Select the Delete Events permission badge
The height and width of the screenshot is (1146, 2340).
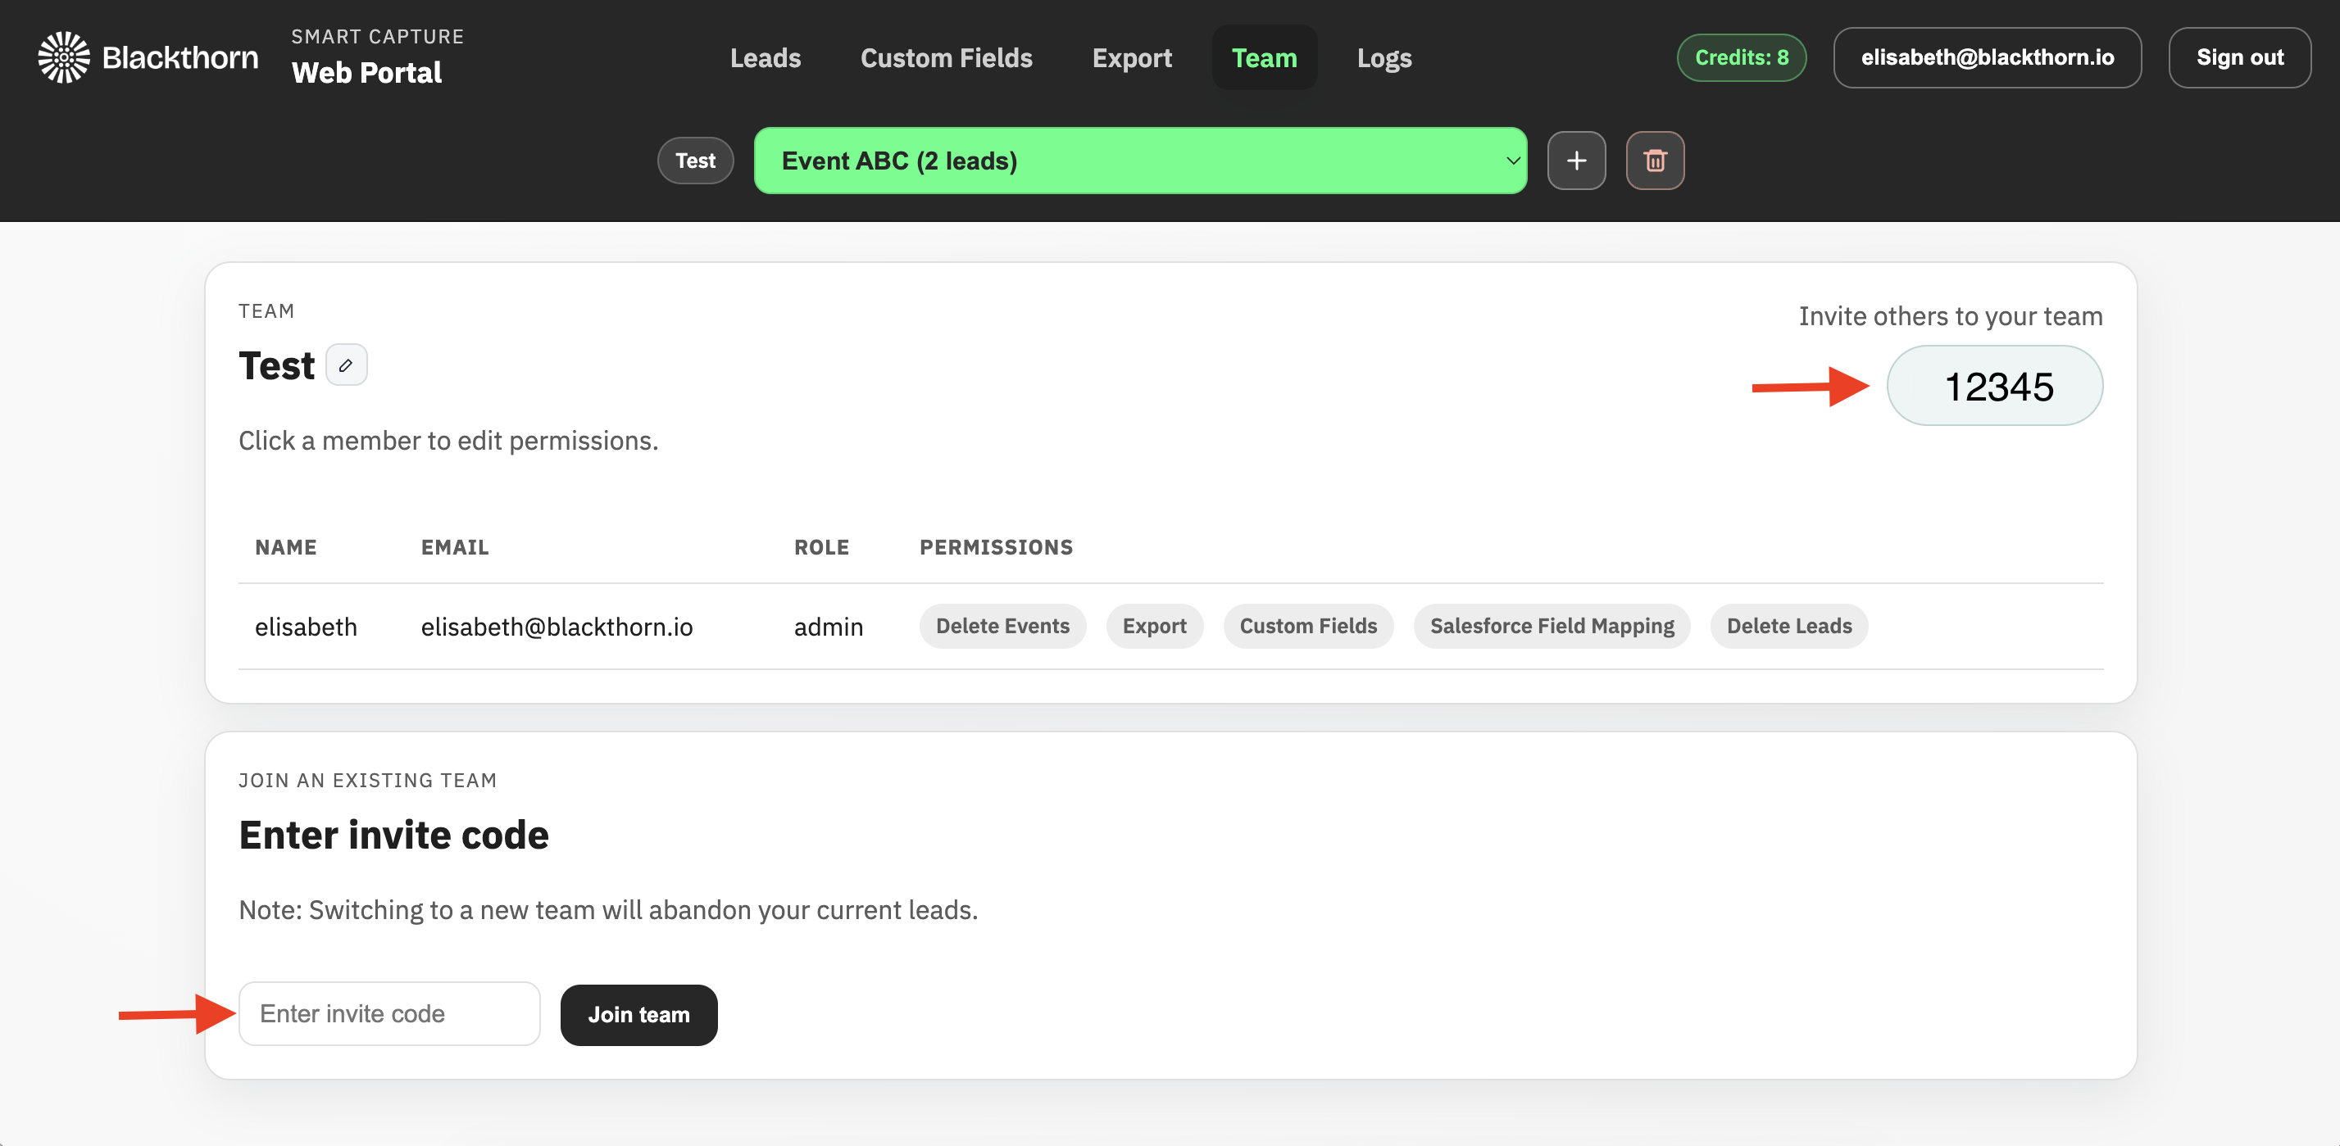[1002, 626]
